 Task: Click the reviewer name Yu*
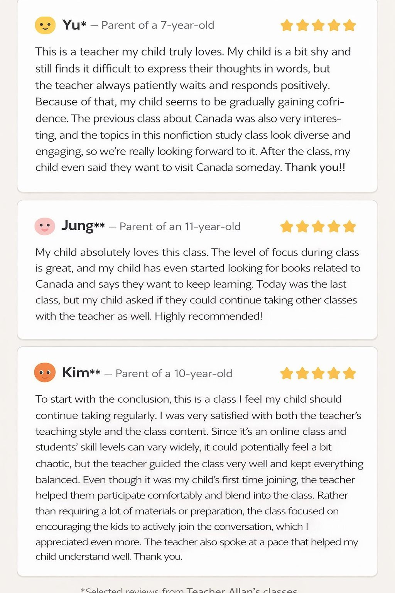[x=74, y=25]
